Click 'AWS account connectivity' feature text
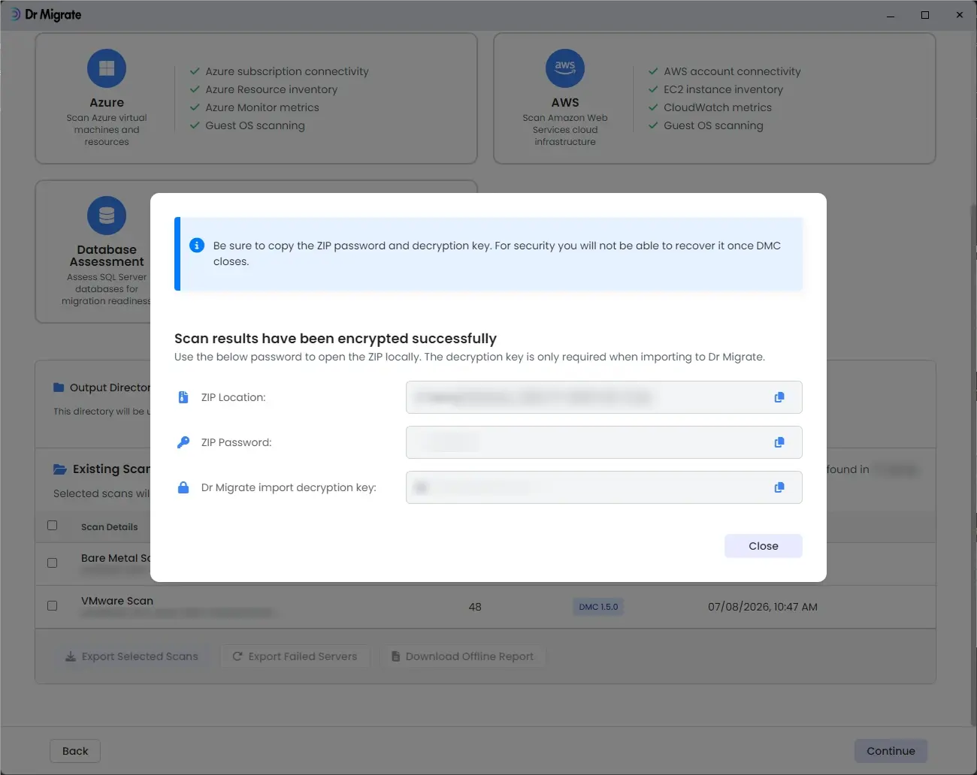 [x=732, y=71]
